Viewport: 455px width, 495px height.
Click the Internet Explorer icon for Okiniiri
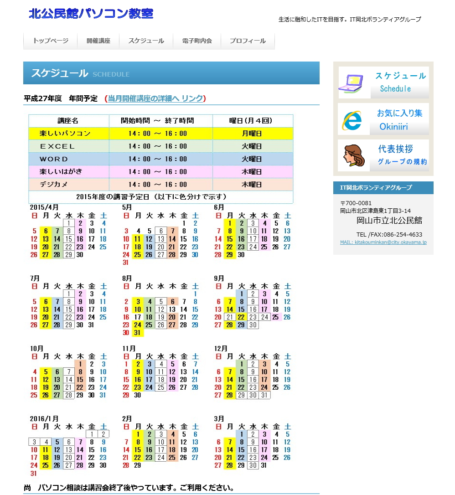[352, 120]
